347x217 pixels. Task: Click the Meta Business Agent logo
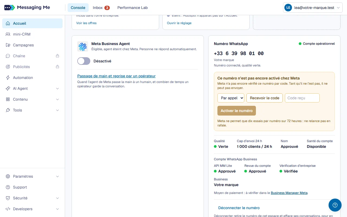[x=83, y=46]
